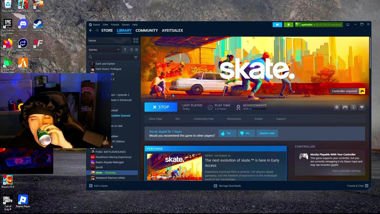Screen dimensions: 380x214
Task: Click the library search input field
Action: point(113,57)
